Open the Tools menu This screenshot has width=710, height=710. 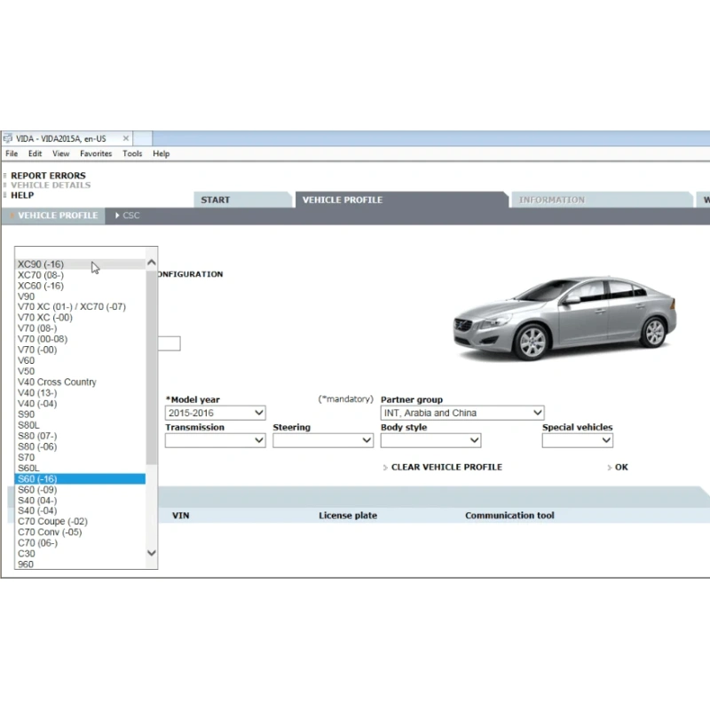(132, 154)
